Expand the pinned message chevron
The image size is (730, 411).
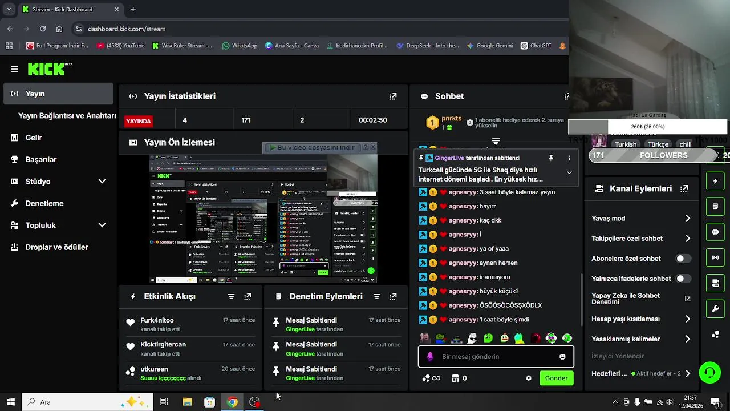569,172
